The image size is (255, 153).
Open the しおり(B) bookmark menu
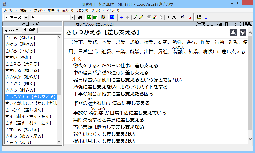coord(82,10)
